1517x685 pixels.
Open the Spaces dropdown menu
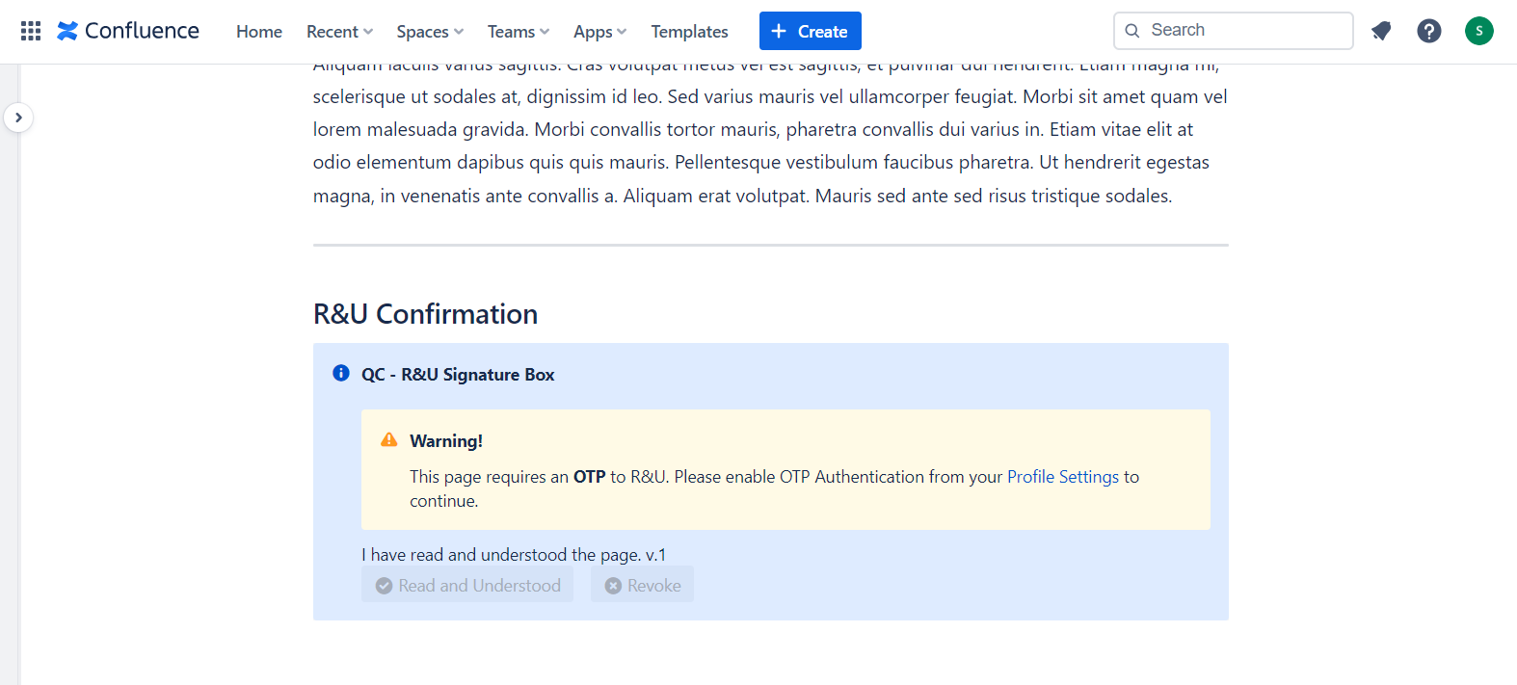(x=430, y=32)
